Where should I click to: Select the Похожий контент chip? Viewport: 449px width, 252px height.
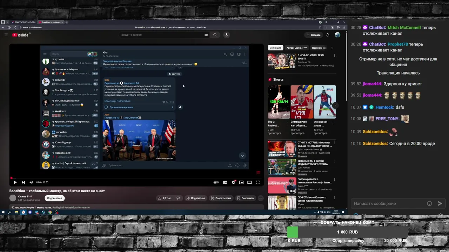tap(319, 48)
